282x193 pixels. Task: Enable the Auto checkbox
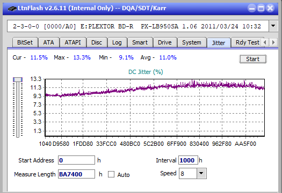(x=111, y=174)
